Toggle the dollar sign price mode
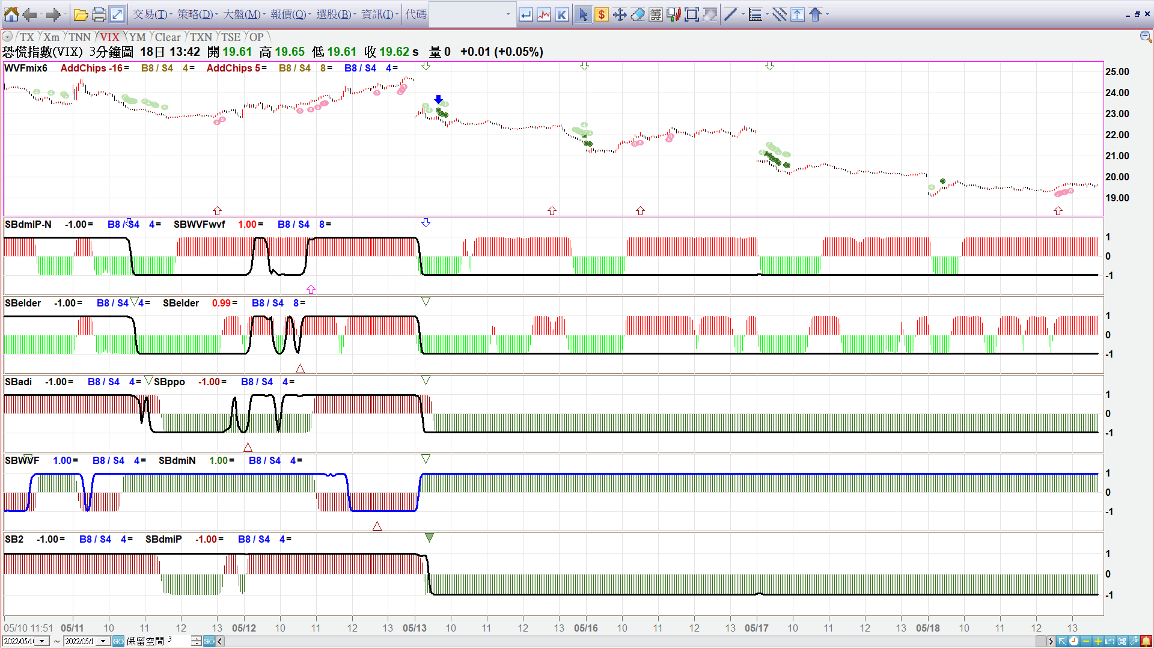The height and width of the screenshot is (649, 1154). [601, 14]
